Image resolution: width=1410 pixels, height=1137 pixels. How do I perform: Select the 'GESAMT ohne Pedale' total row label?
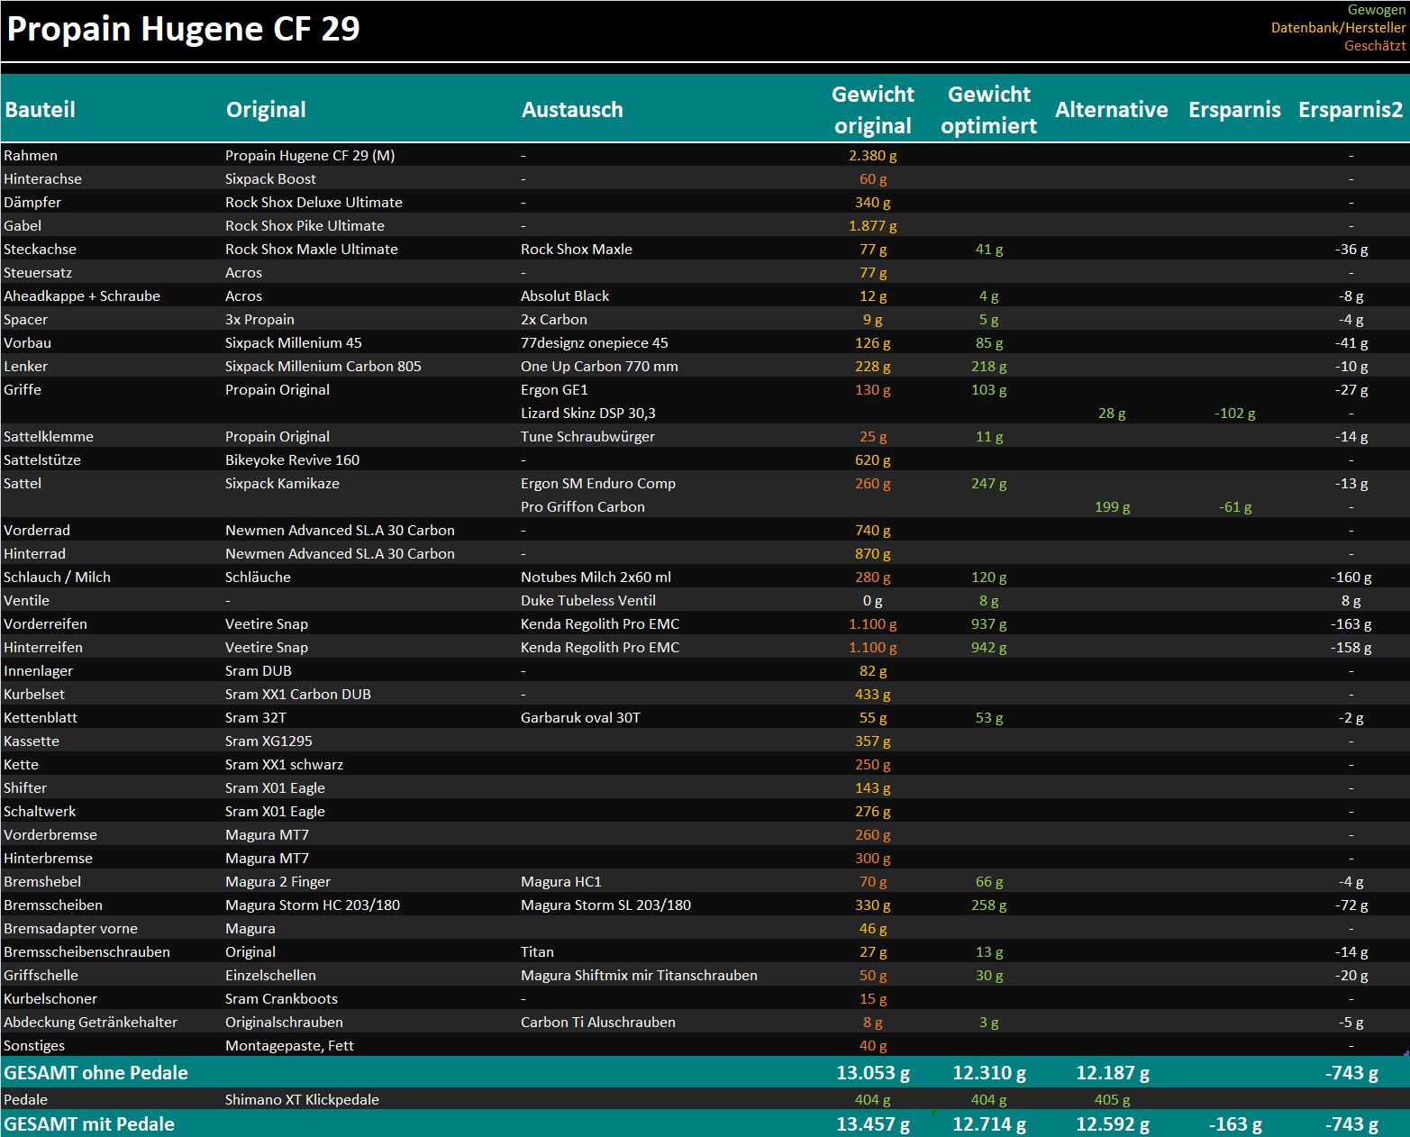[x=96, y=1073]
